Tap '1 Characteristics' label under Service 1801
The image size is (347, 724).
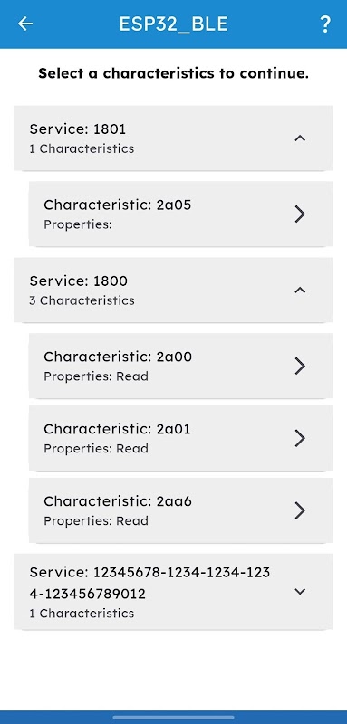(x=82, y=148)
